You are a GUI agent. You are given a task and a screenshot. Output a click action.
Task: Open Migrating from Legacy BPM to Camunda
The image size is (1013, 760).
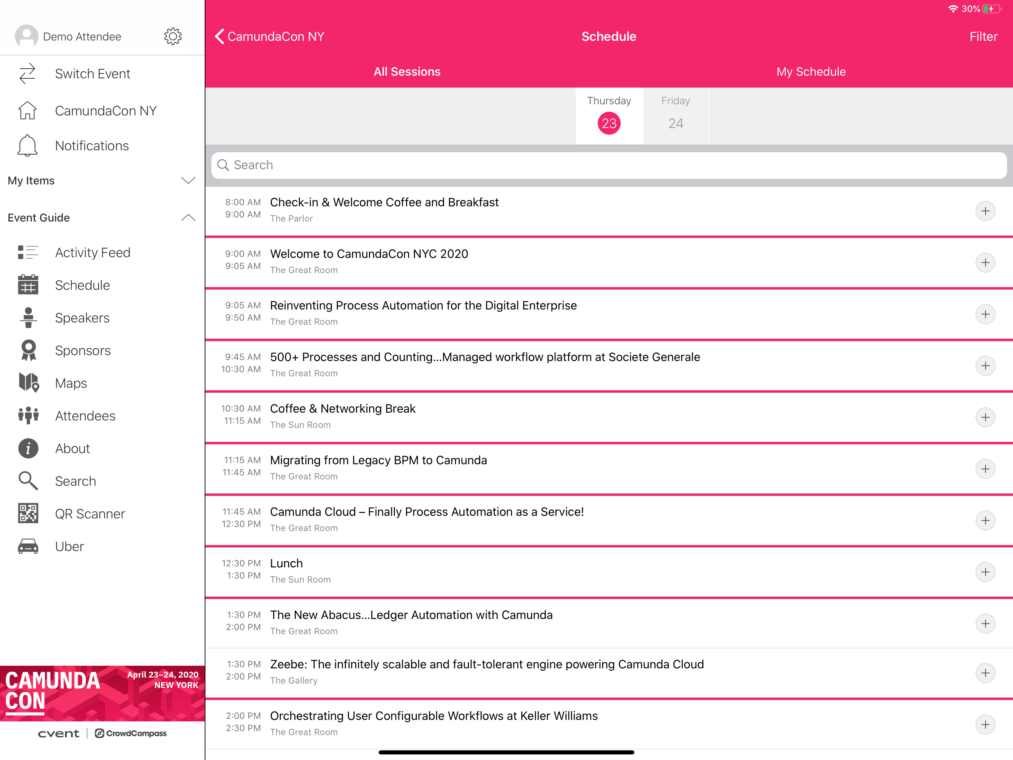click(x=378, y=460)
